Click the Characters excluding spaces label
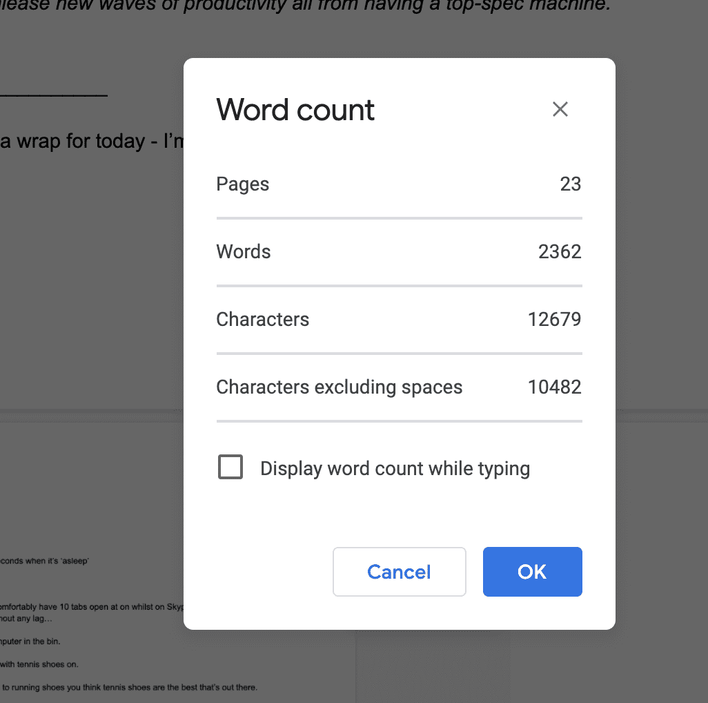The width and height of the screenshot is (708, 703). tap(340, 387)
